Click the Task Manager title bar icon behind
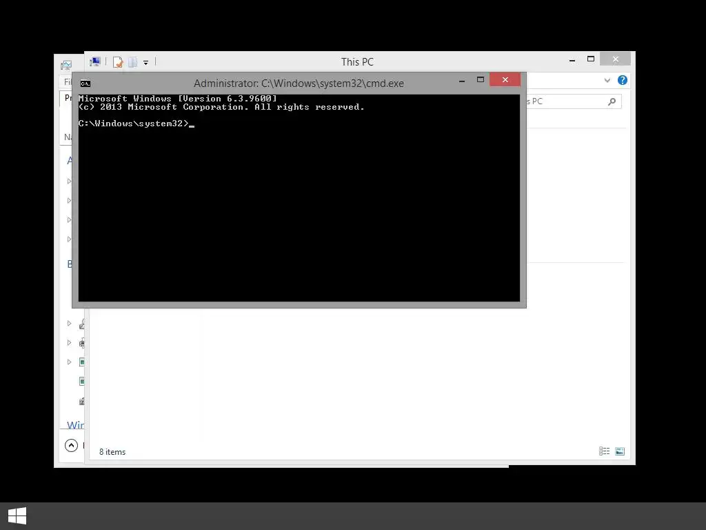Image resolution: width=706 pixels, height=530 pixels. click(66, 66)
